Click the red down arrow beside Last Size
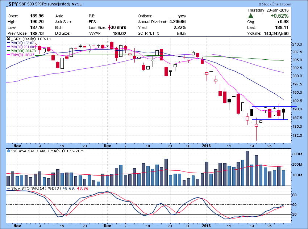308x229 pixels. pos(109,27)
